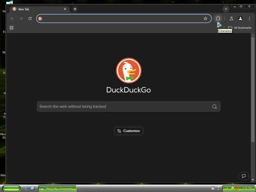
Task: Click the magnifier tray icon
Action: (x=238, y=188)
